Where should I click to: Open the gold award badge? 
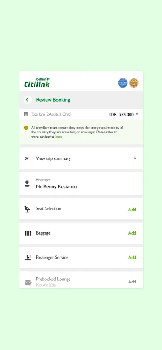pos(134,83)
